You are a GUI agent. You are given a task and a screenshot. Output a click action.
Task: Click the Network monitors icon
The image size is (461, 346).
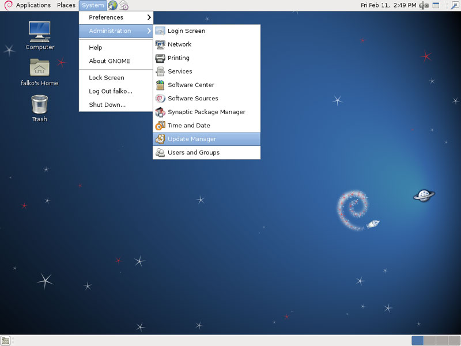click(160, 44)
